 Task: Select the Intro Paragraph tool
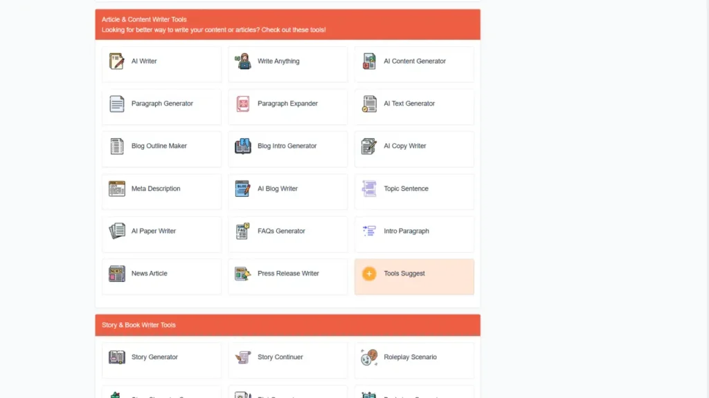[414, 234]
